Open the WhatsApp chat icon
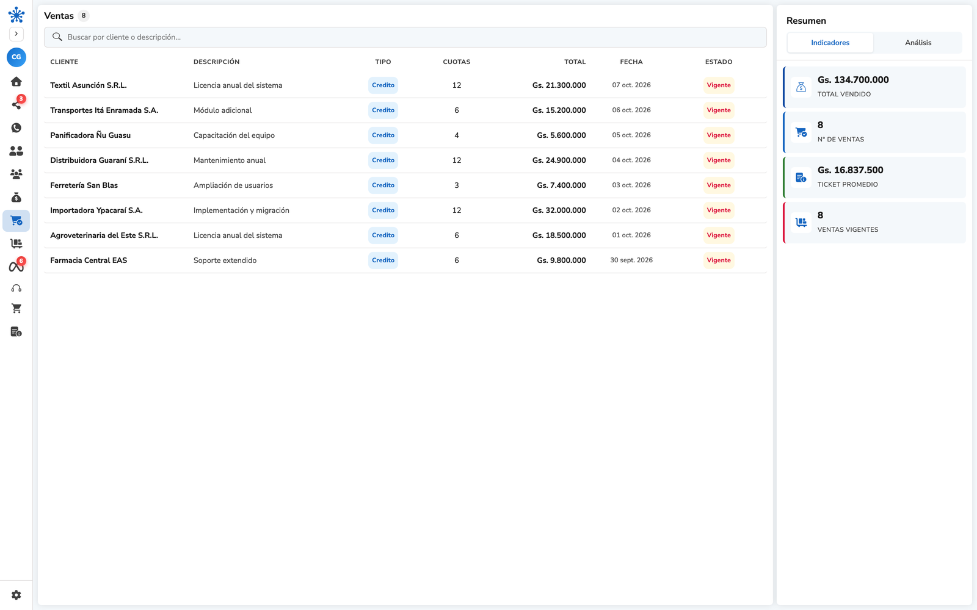This screenshot has height=610, width=977. point(16,127)
